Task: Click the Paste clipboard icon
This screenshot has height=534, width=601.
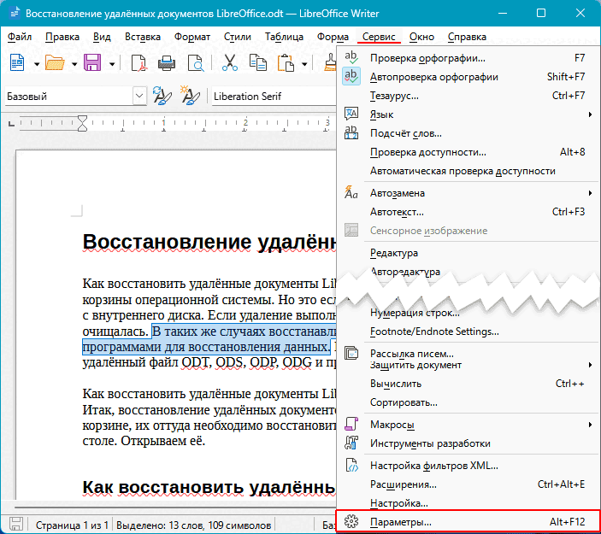Action: click(286, 63)
